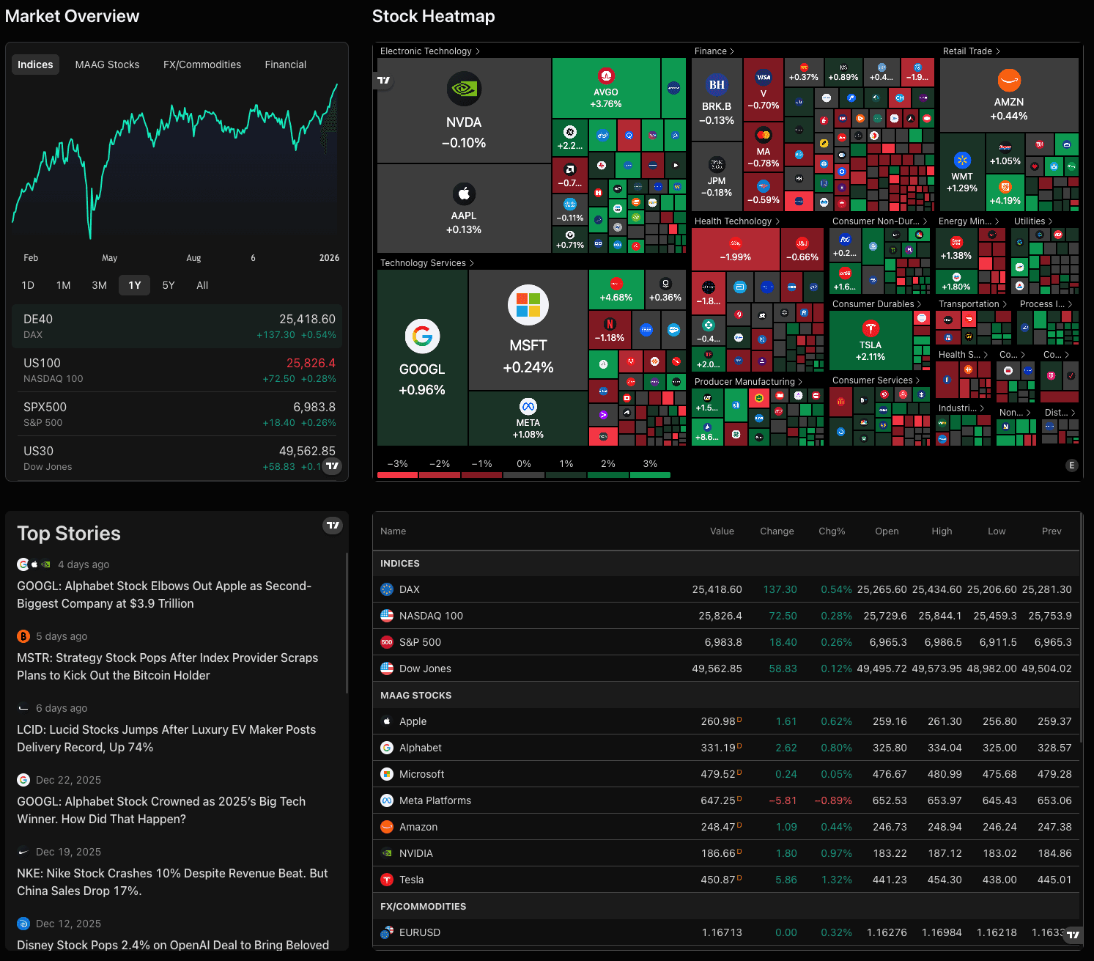The width and height of the screenshot is (1094, 961).
Task: Click the 0% gray legend swatch
Action: pyautogui.click(x=524, y=475)
